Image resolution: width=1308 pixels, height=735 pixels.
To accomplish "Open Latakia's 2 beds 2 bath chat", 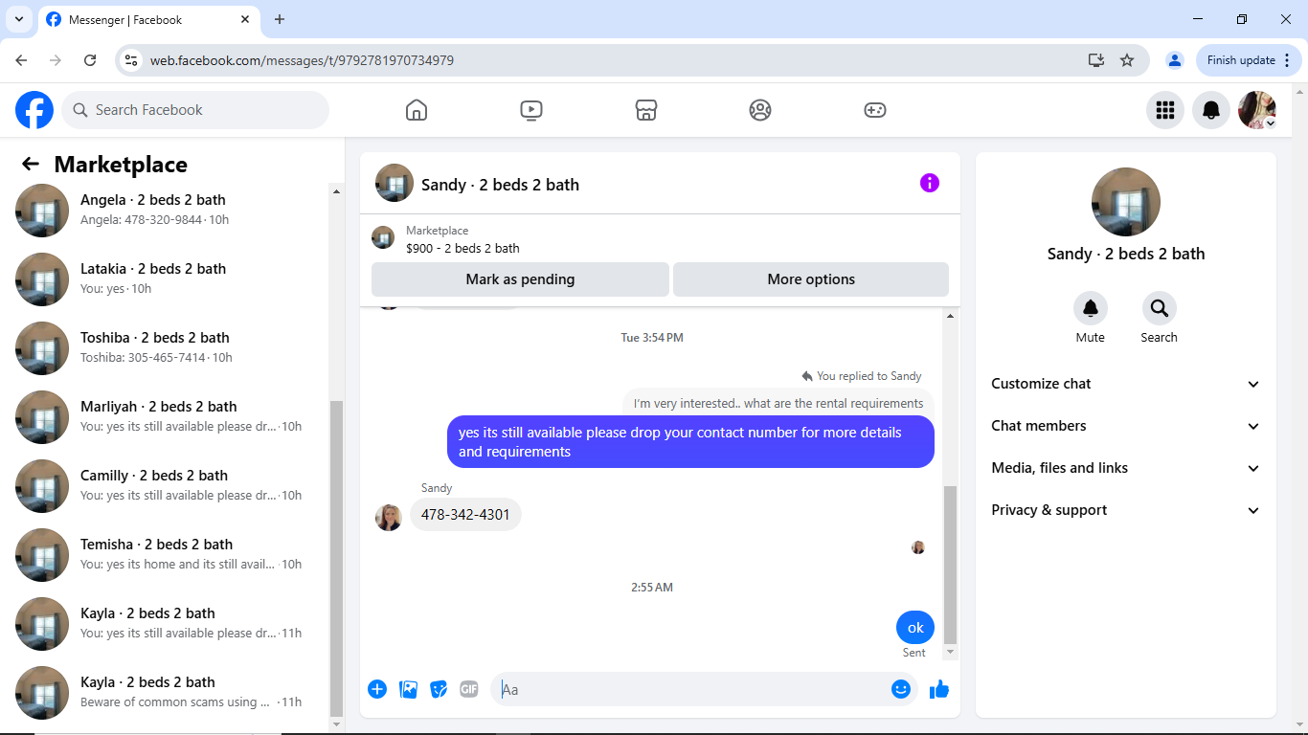I will [165, 278].
